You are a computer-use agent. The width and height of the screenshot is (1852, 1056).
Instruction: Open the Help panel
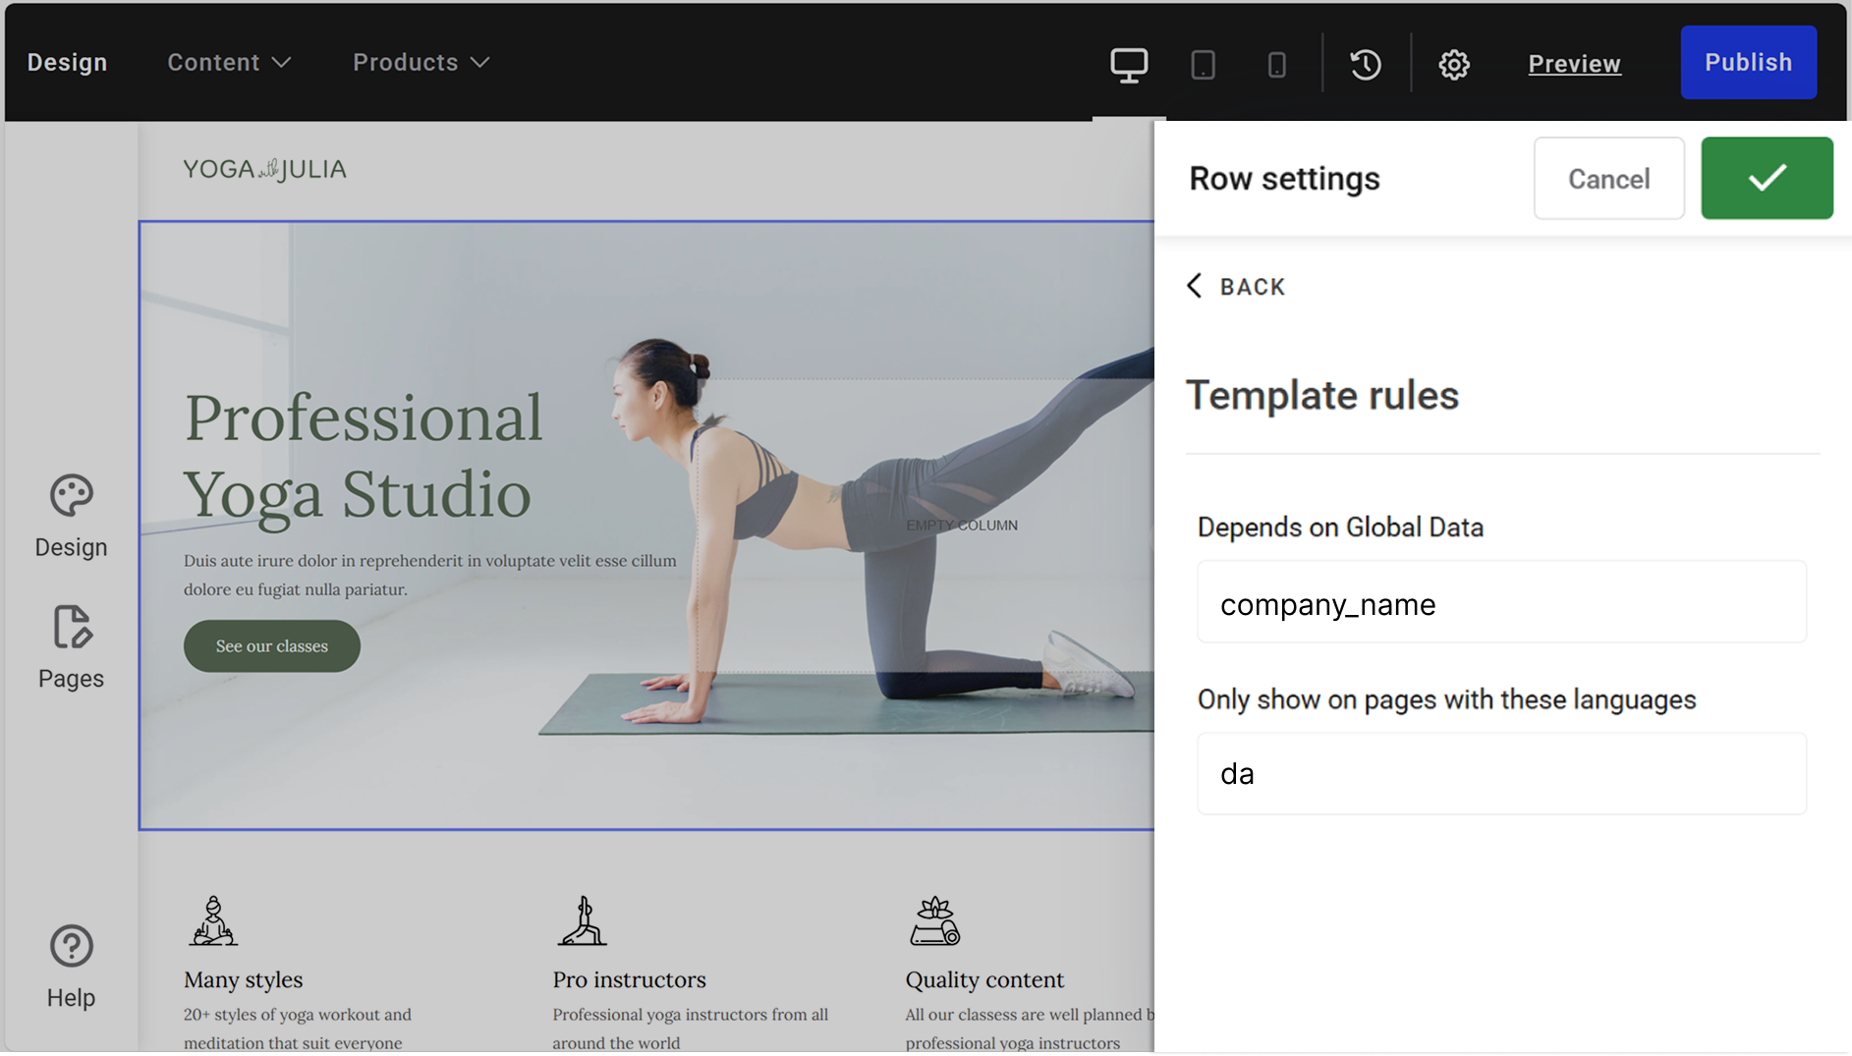click(70, 966)
